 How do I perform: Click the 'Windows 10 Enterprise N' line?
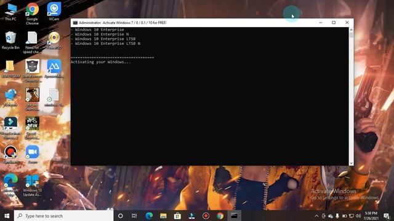coord(102,34)
